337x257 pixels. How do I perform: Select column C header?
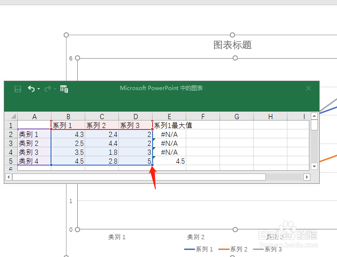(x=102, y=117)
